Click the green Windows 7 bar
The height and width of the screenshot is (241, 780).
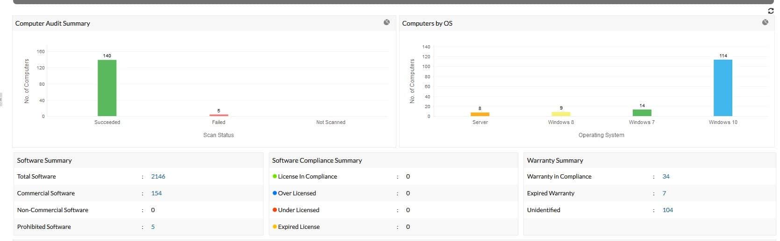[x=642, y=113]
